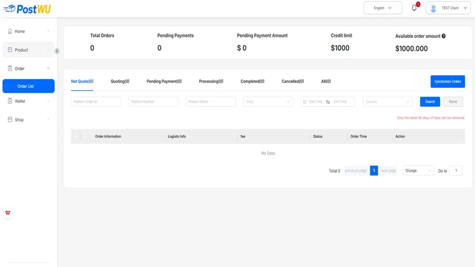This screenshot has height=267, width=475.
Task: Click the Shop sidebar icon
Action: click(x=10, y=120)
